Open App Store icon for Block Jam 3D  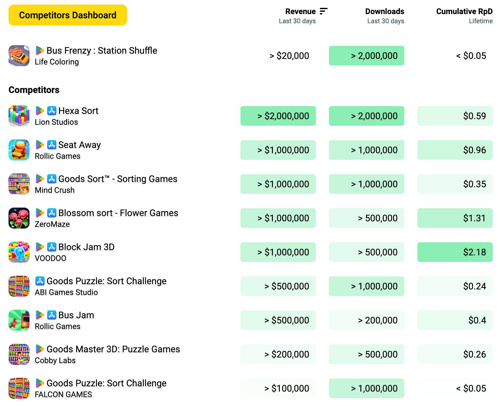click(52, 247)
